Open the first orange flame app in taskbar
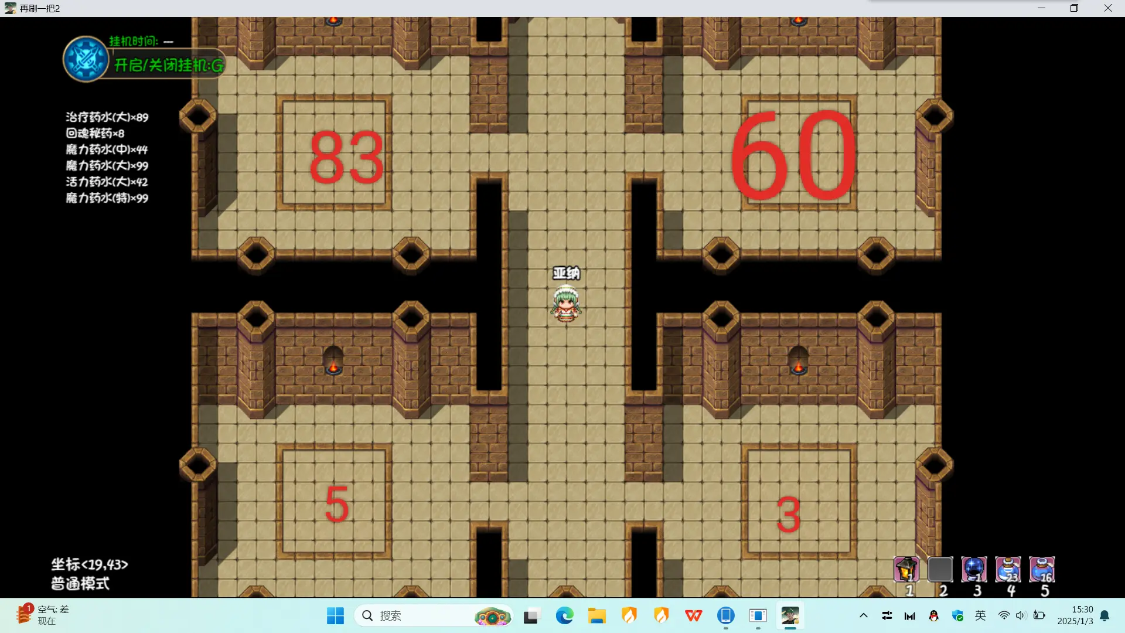 coord(629,615)
